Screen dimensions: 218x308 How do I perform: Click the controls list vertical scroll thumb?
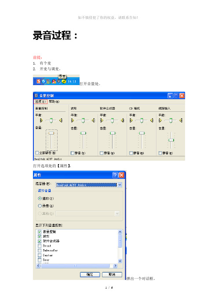[x=120, y=240]
